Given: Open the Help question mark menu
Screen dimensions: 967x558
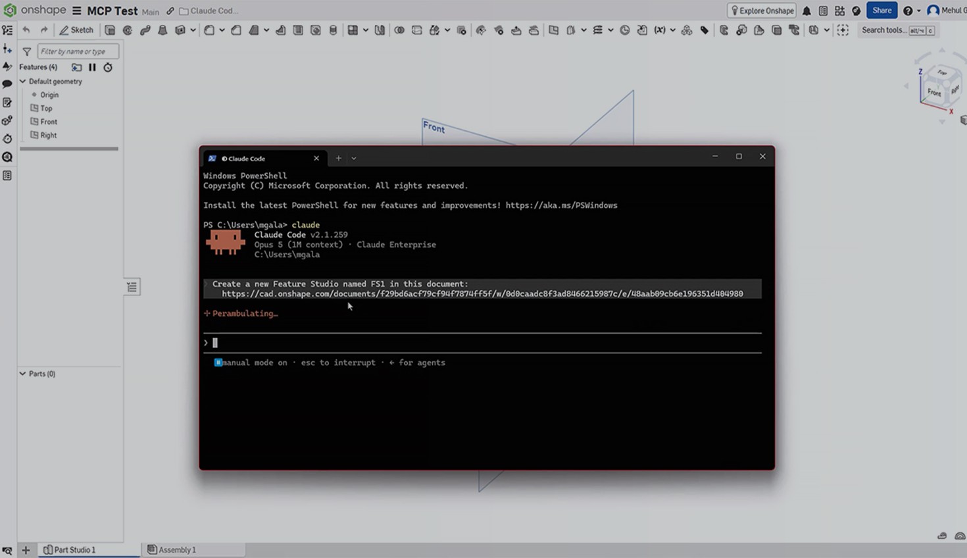Looking at the screenshot, I should [908, 11].
